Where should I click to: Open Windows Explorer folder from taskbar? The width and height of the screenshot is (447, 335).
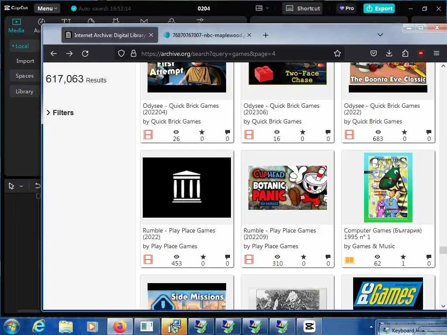coord(66,326)
